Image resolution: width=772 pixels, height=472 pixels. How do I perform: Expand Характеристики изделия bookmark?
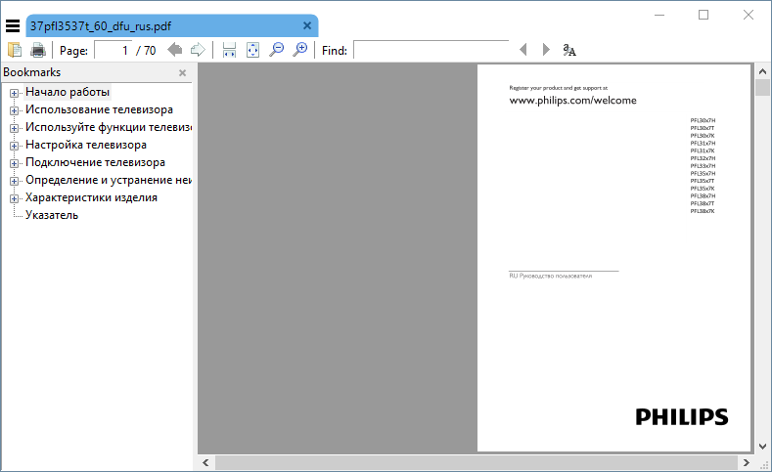click(x=15, y=198)
